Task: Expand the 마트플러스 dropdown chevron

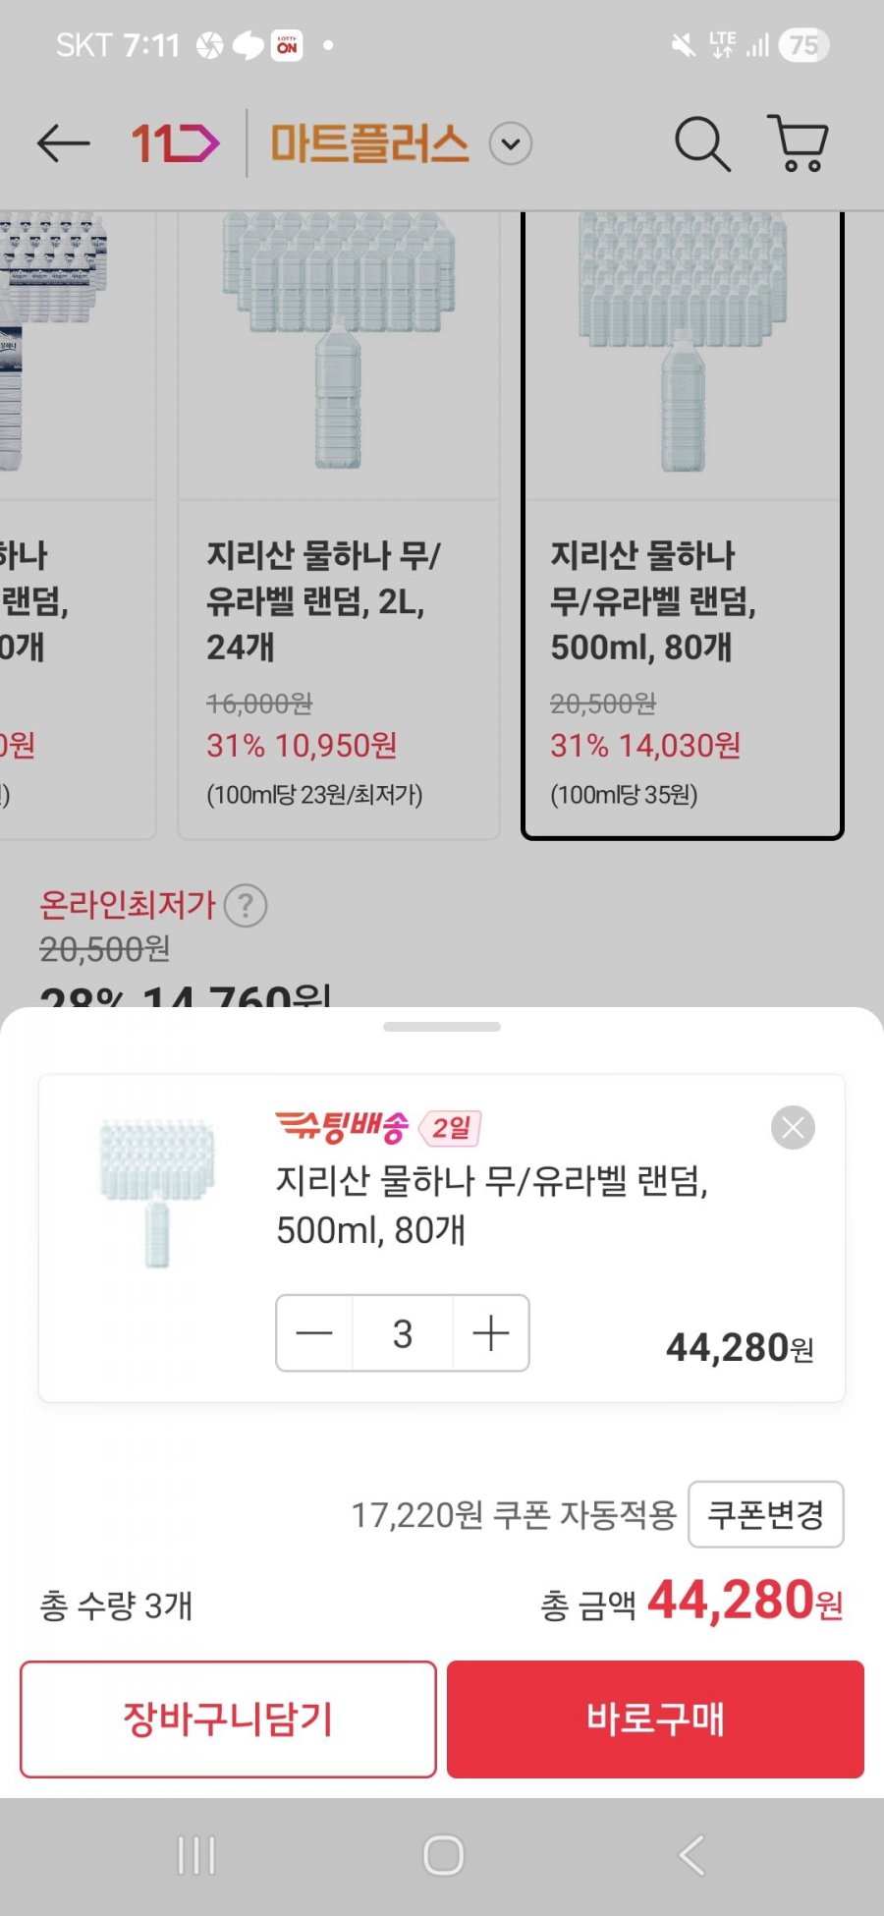Action: 510,144
